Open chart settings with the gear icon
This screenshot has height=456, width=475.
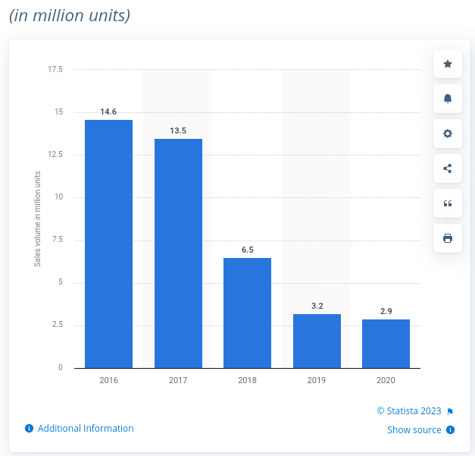(447, 134)
